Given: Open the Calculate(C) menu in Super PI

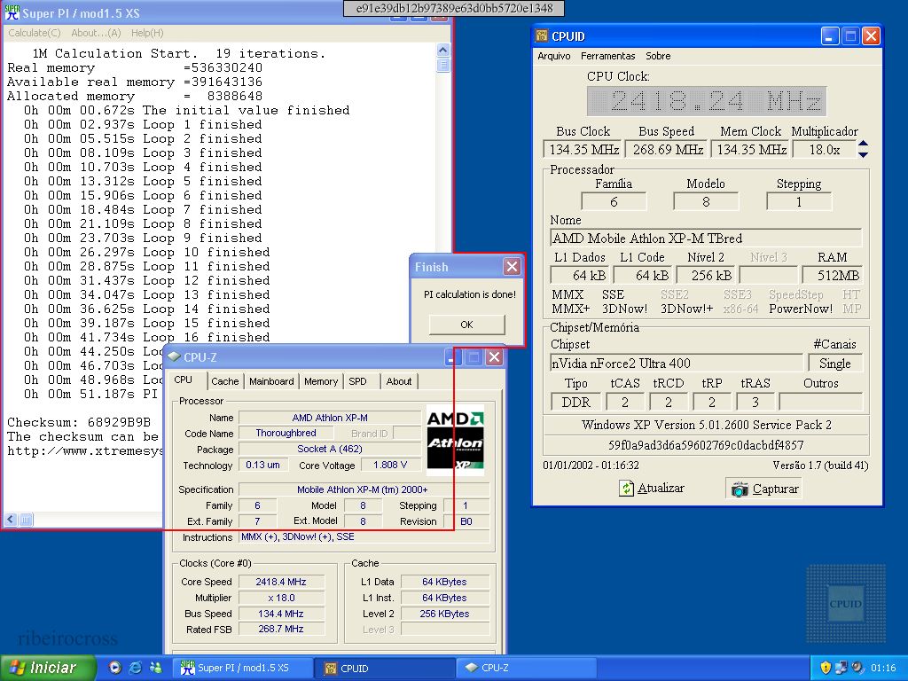Looking at the screenshot, I should pyautogui.click(x=35, y=33).
